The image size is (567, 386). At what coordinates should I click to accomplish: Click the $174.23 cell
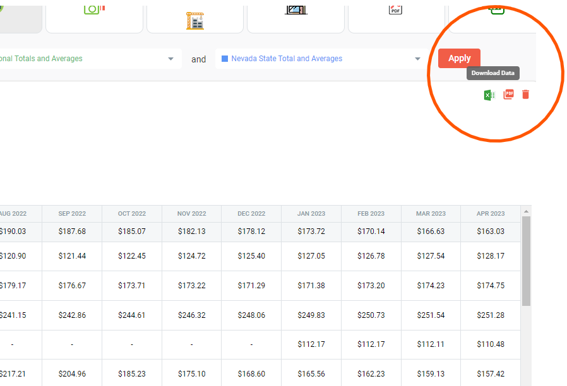(x=431, y=286)
